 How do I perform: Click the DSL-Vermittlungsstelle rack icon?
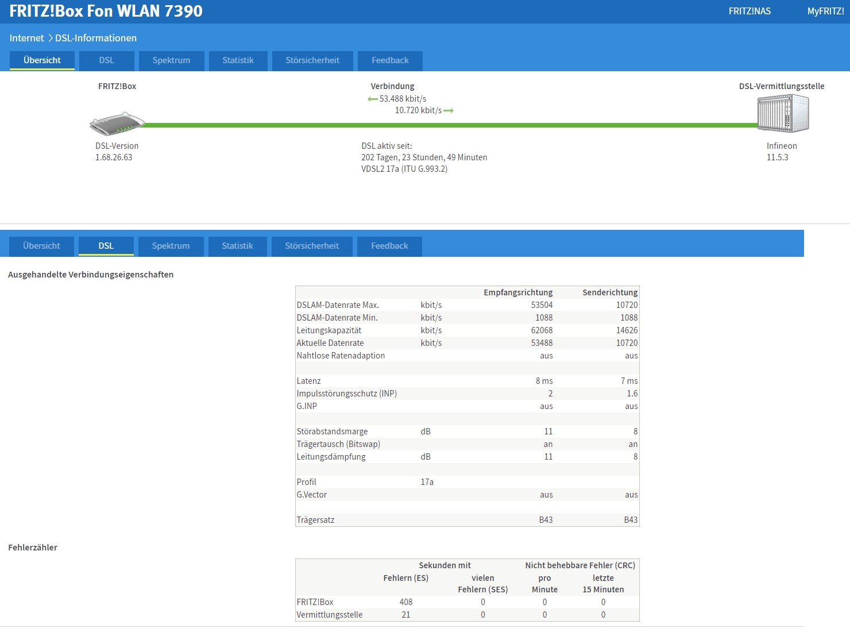783,113
